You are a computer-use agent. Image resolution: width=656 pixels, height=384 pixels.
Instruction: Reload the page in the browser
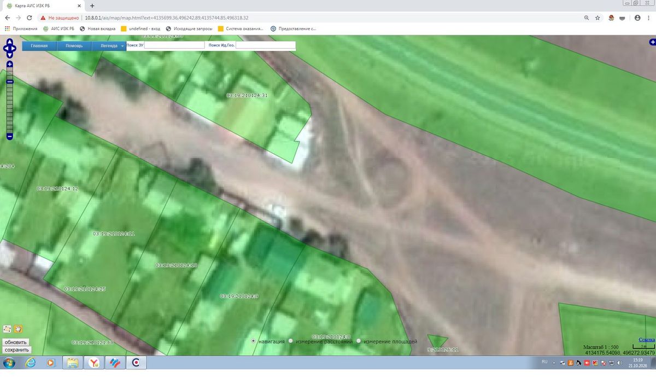tap(30, 18)
